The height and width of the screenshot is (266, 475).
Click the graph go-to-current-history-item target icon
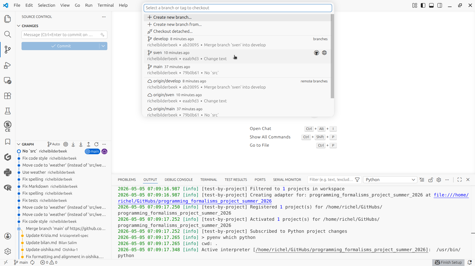click(66, 144)
